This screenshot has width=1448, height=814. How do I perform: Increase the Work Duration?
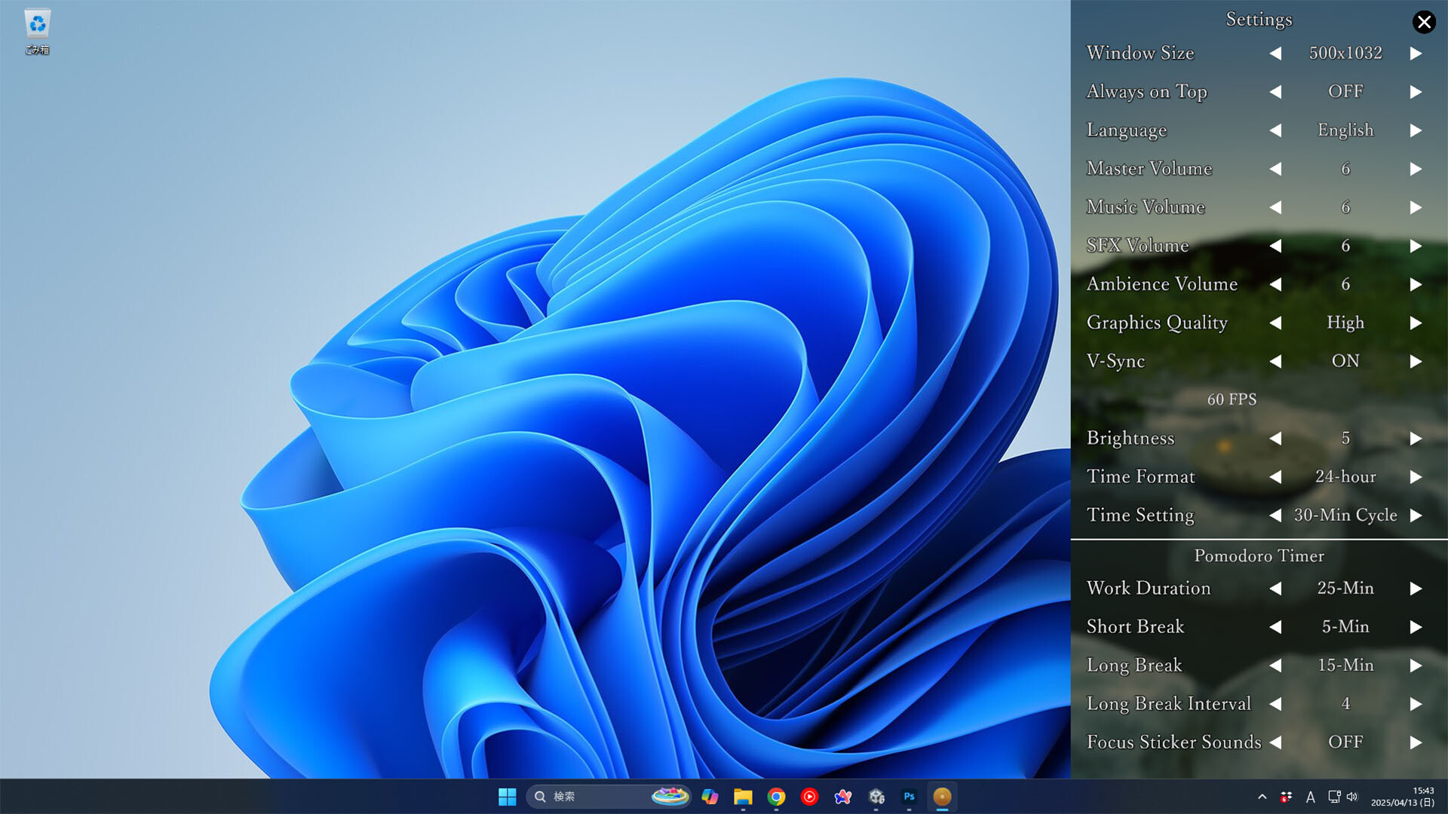[1416, 589]
